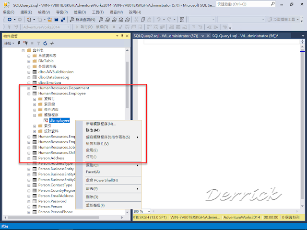Expand the Person.Address table node
This screenshot has height=230, width=307.
click(x=29, y=158)
